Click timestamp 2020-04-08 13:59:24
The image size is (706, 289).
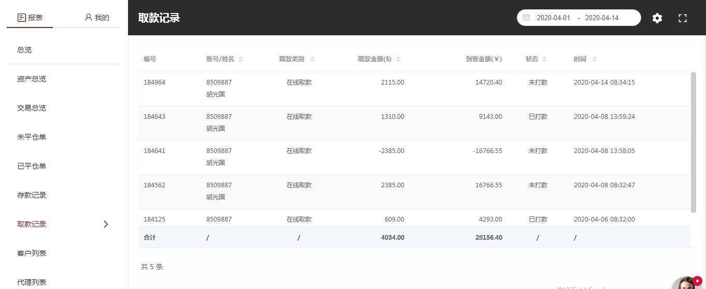[x=604, y=117]
